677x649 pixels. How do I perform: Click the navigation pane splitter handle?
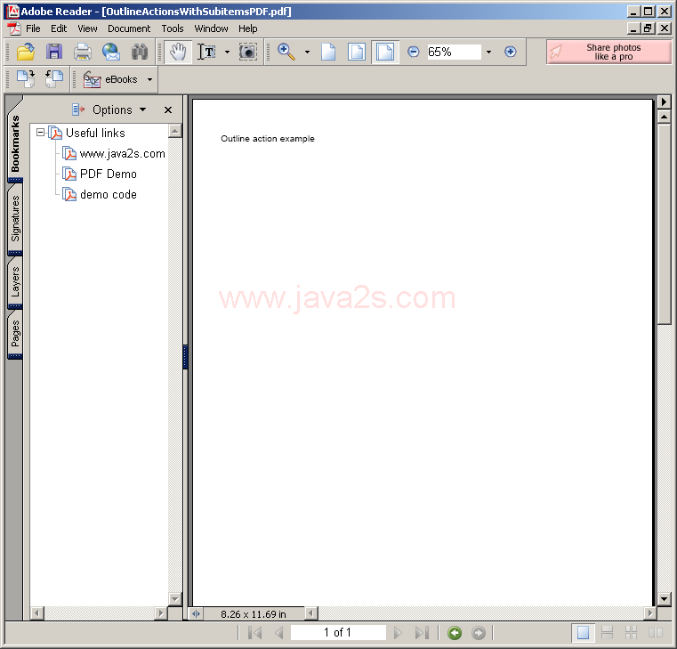[185, 357]
